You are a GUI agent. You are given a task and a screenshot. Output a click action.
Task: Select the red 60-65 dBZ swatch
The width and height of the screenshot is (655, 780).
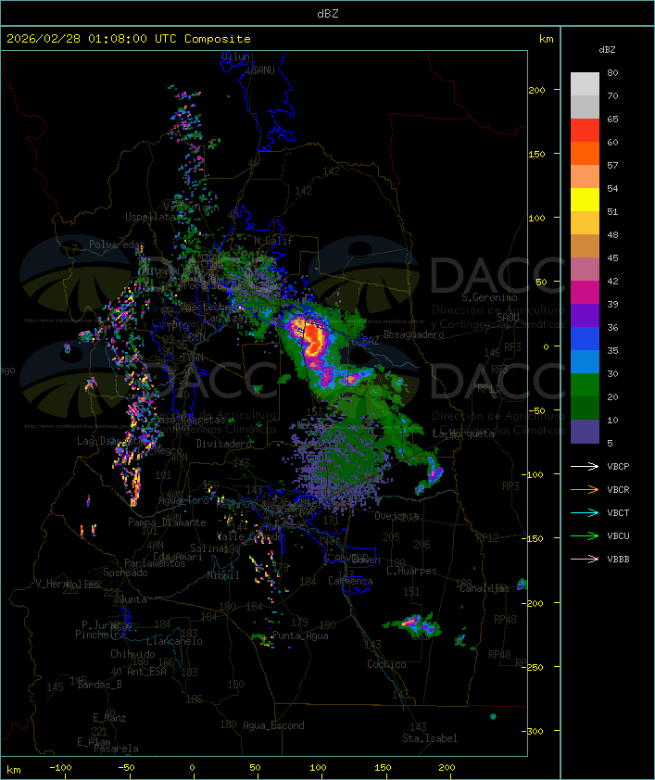[585, 131]
